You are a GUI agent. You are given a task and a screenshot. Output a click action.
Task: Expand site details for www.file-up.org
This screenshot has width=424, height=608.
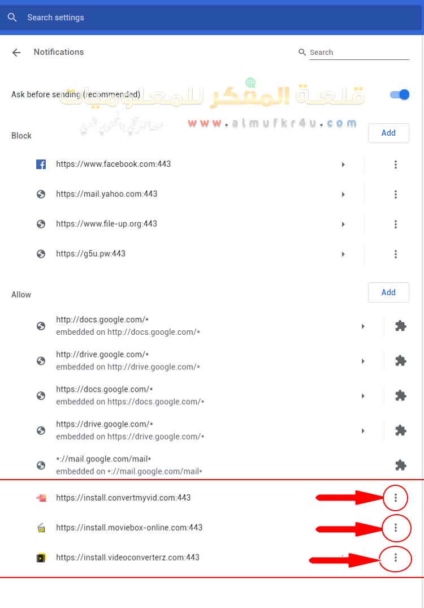click(343, 224)
